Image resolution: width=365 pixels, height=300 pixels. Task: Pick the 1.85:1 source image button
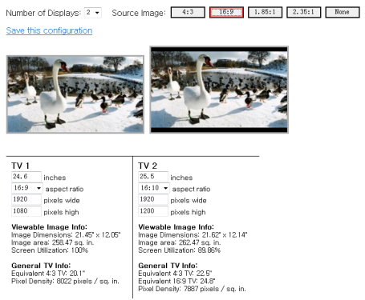click(x=265, y=12)
